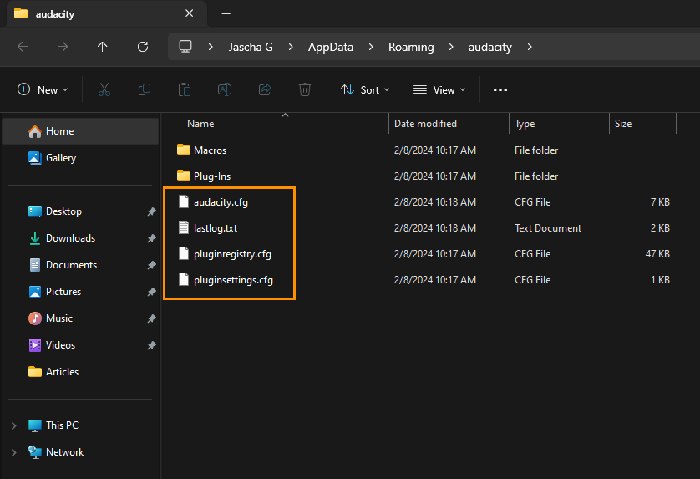
Task: Expand Network in navigation pane
Action: (x=14, y=452)
